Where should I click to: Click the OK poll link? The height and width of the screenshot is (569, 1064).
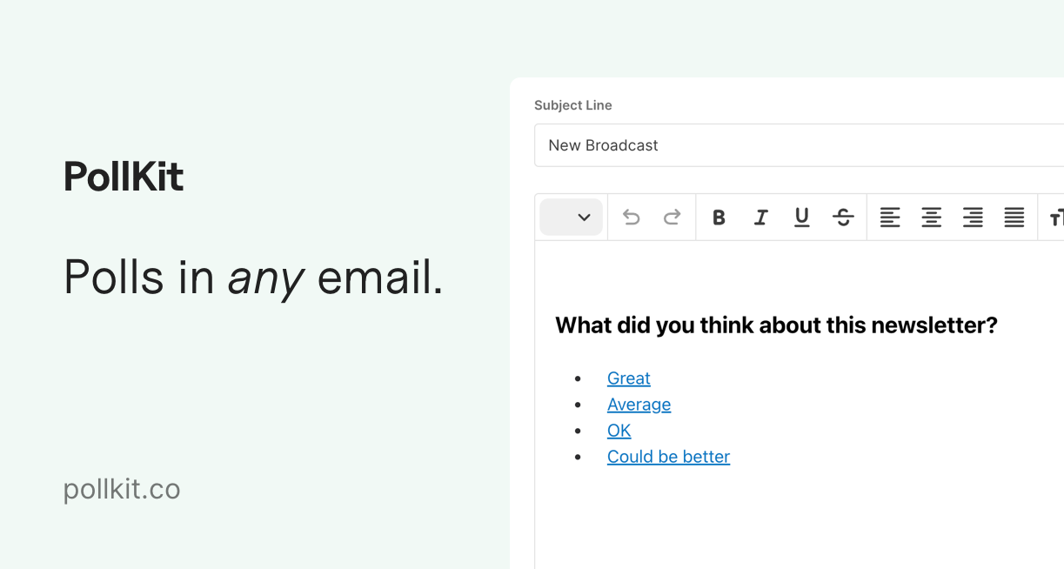click(x=619, y=431)
